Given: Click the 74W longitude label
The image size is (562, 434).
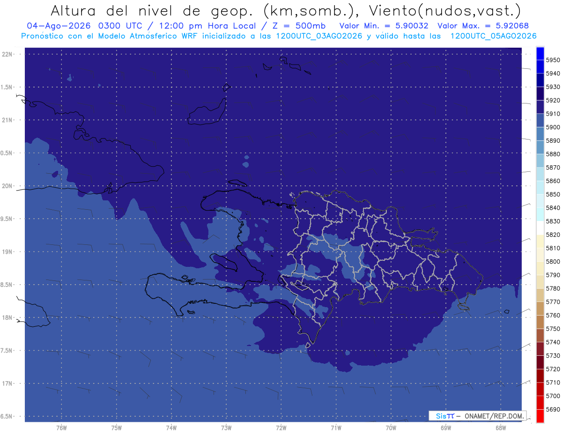Looking at the screenshot, I should tap(171, 428).
